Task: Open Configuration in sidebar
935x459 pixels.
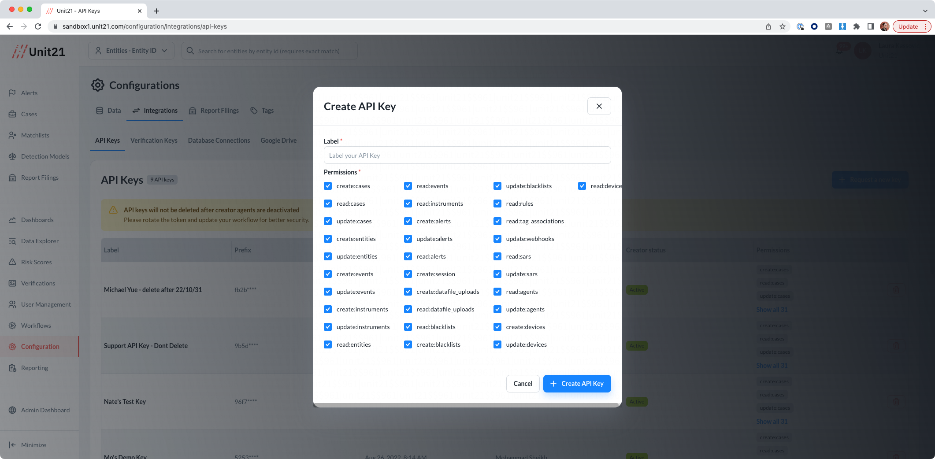Action: tap(40, 347)
